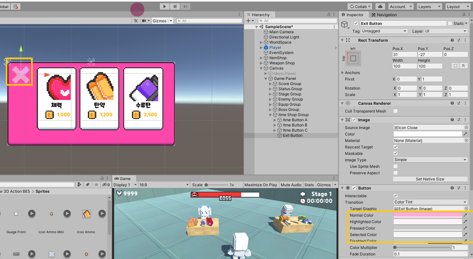
Task: Click the Pause button in the top toolbar
Action: 175,6
